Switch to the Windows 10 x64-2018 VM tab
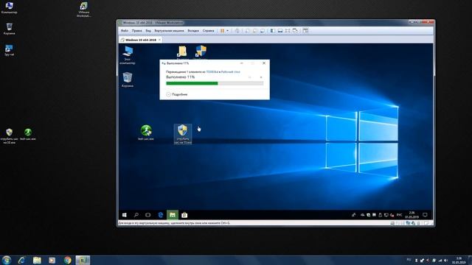This screenshot has height=265, width=472. pyautogui.click(x=141, y=40)
